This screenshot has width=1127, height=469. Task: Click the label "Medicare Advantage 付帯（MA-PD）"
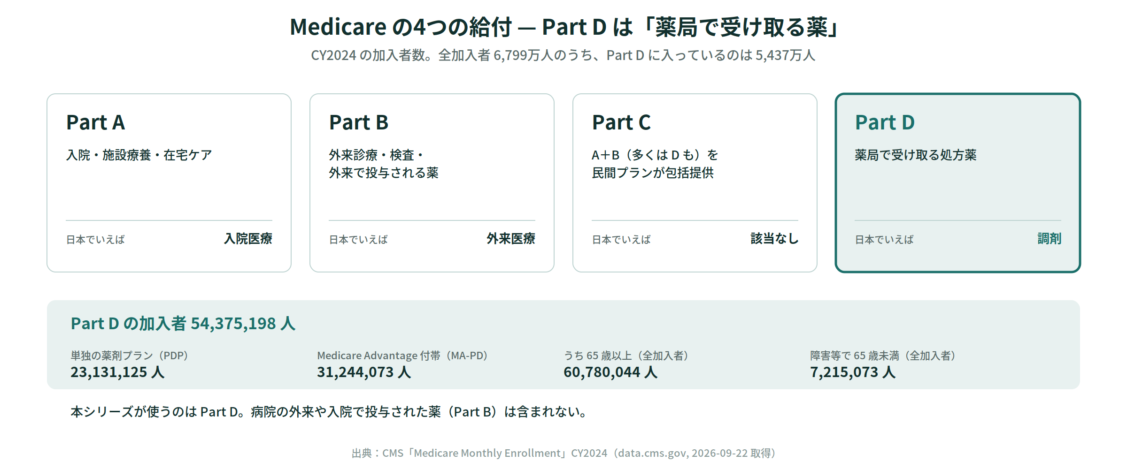[402, 356]
